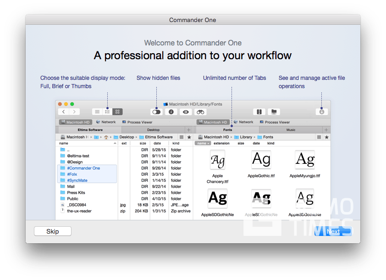The height and width of the screenshot is (280, 386).
Task: Click the home icon in left breadcrumb
Action: (x=106, y=137)
